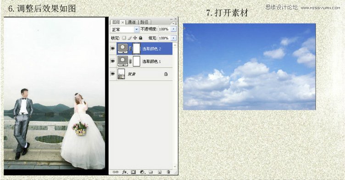Toggle visibility of the 背景 layer
Viewport: 345px width, 180px height.
[113, 74]
